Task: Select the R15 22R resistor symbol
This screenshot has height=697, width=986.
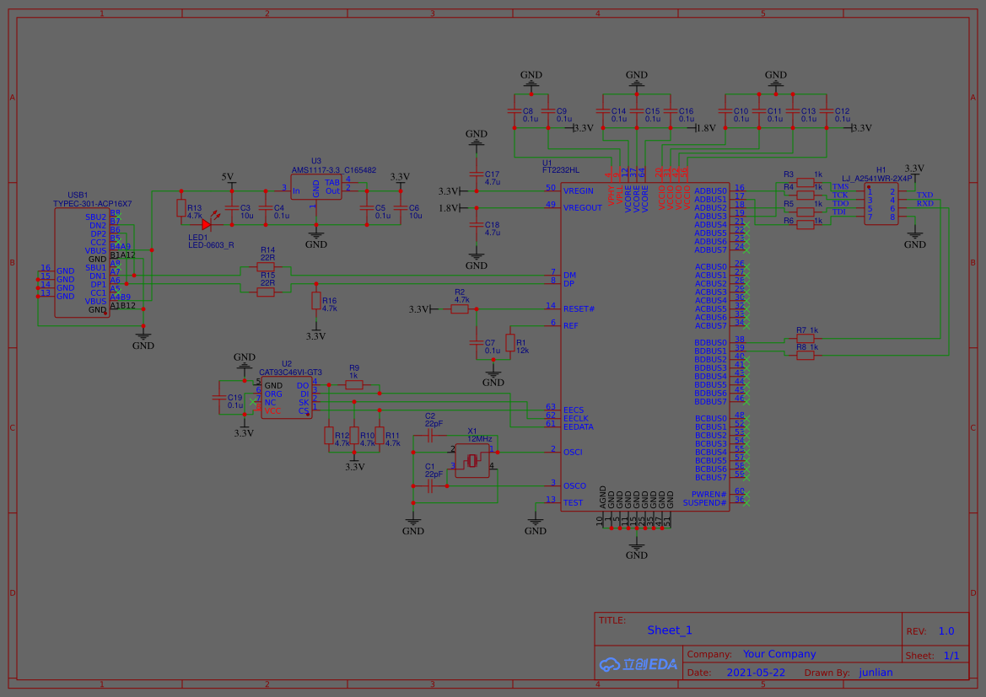Action: click(x=266, y=292)
